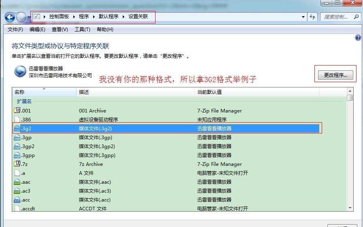Expand arrow after 程序 breadcrumb
Image resolution: width=363 pixels, height=227 pixels.
94,17
